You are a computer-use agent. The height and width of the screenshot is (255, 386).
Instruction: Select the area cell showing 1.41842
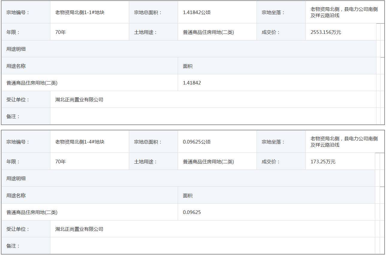pyautogui.click(x=192, y=83)
